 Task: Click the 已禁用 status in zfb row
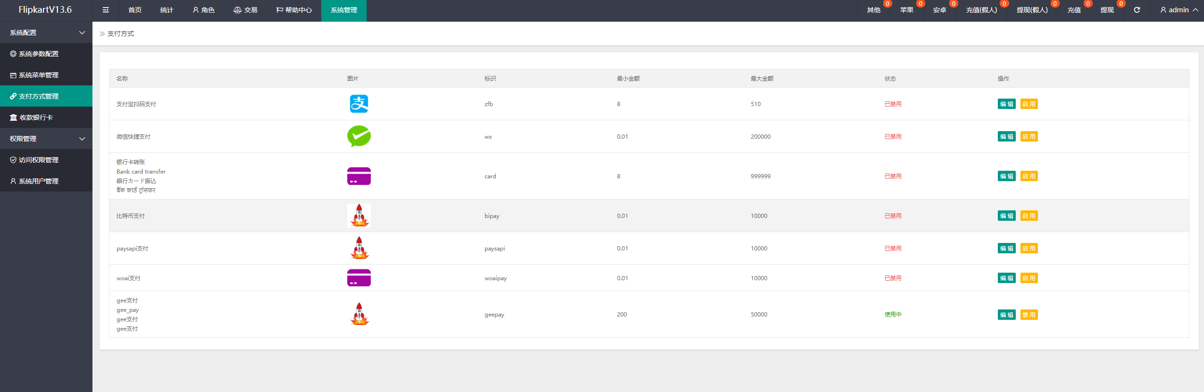(x=893, y=104)
